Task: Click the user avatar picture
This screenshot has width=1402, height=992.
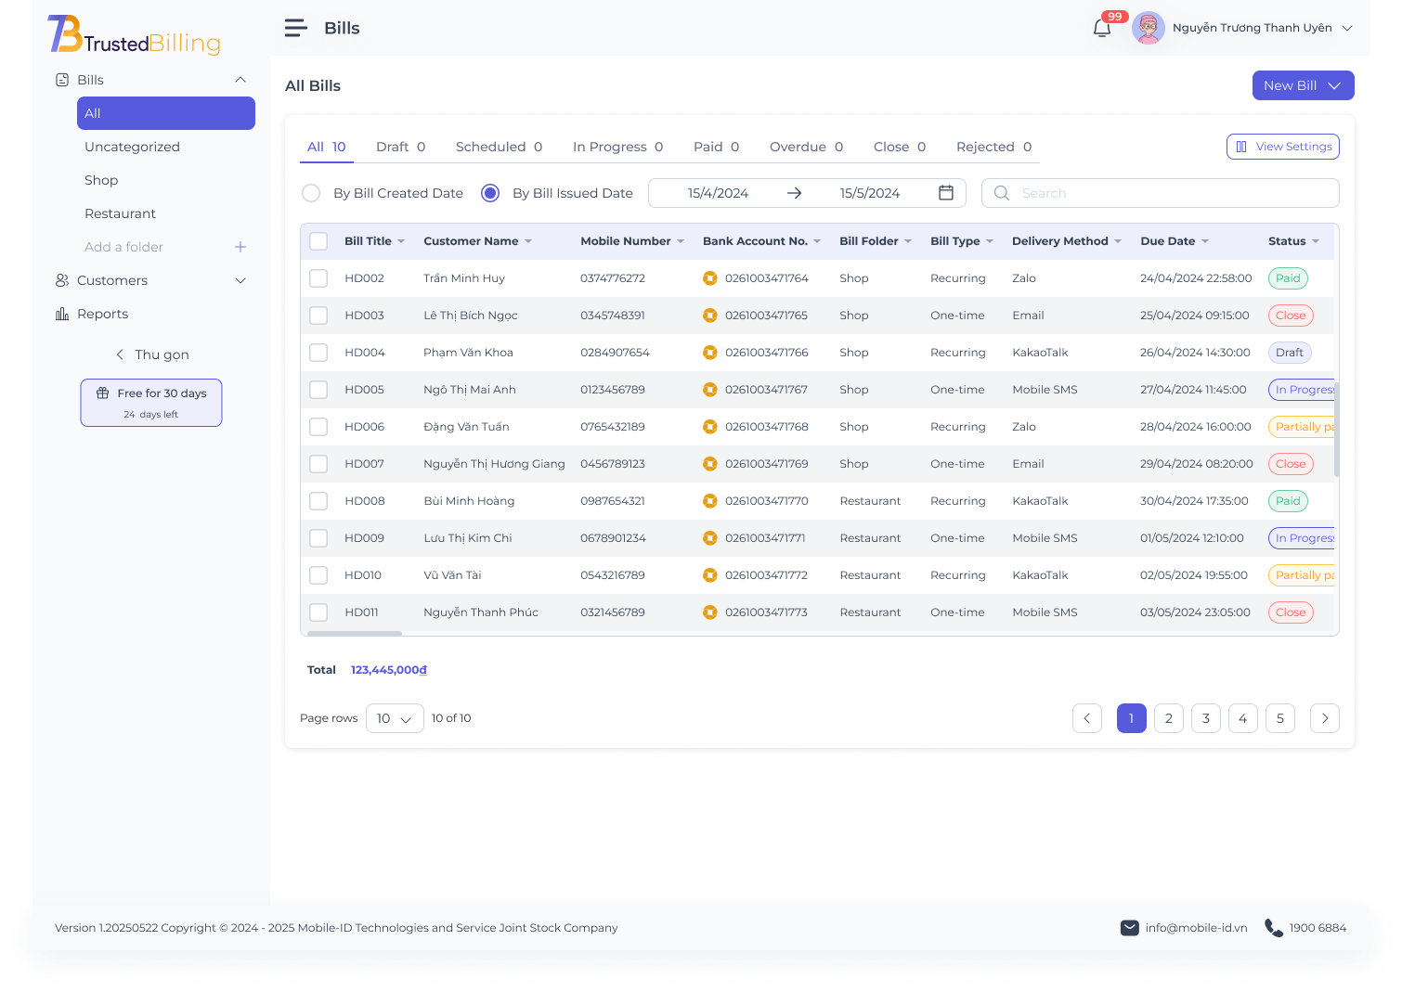Action: 1149,28
